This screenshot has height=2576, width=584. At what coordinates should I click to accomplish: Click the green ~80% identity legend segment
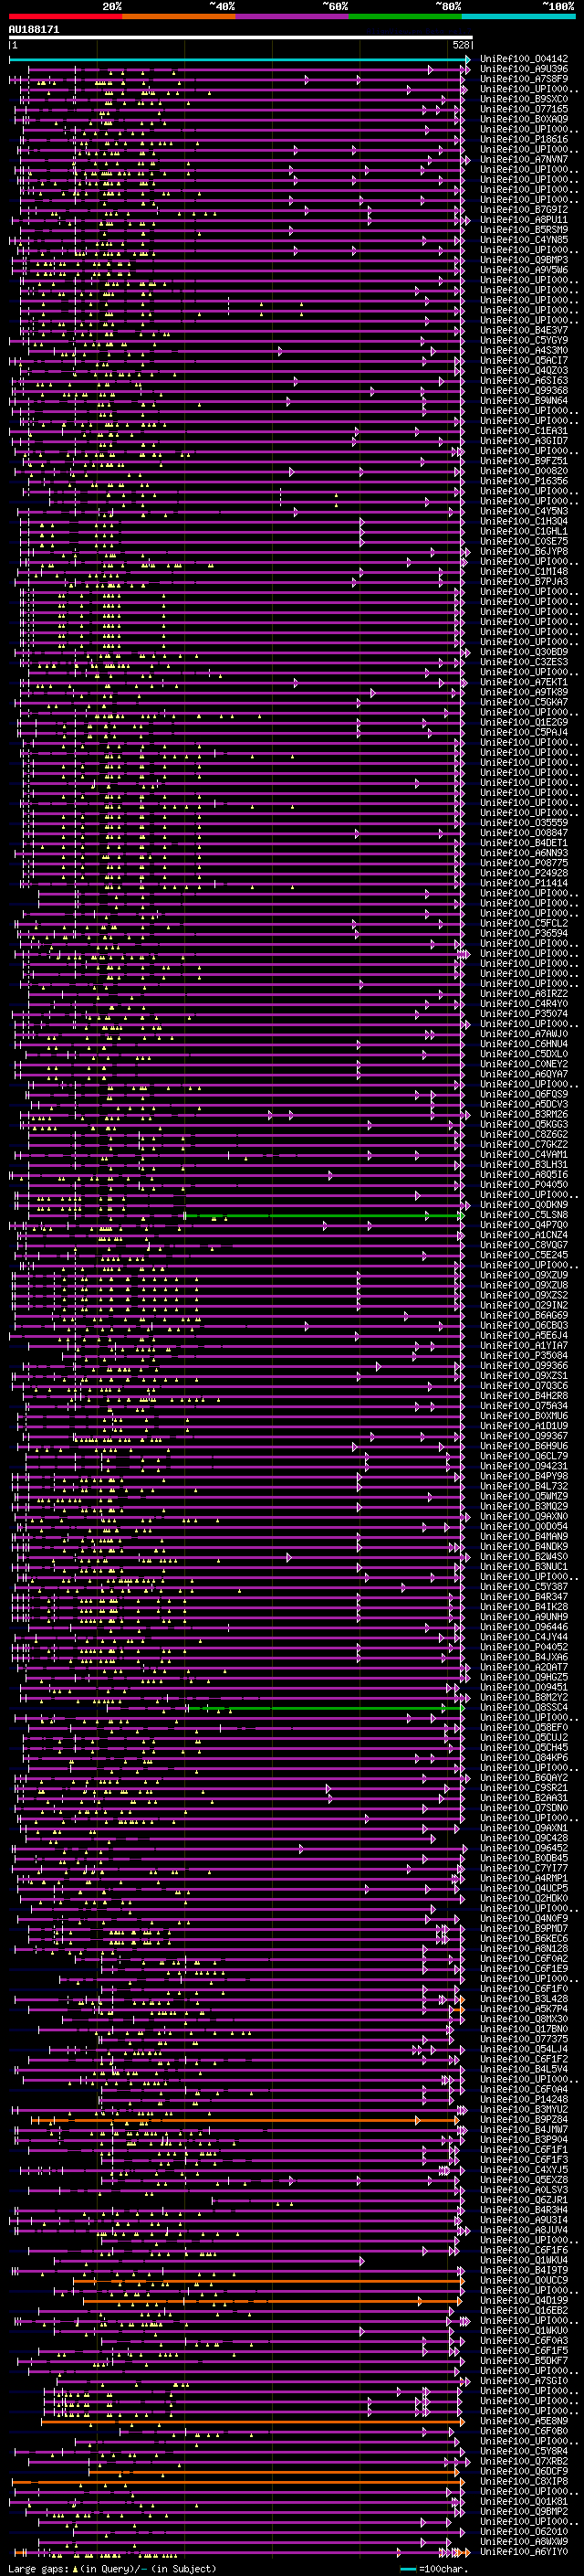(404, 16)
